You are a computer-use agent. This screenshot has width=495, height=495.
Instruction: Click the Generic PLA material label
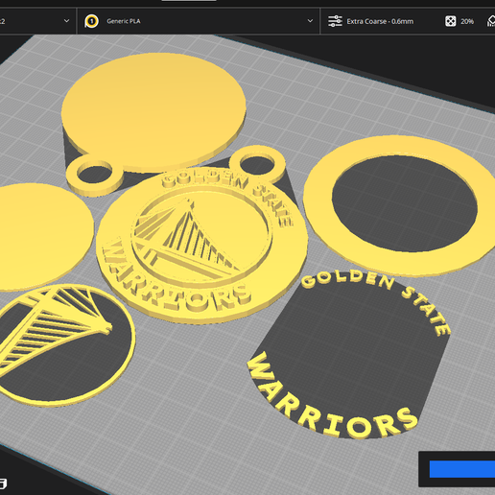pyautogui.click(x=124, y=21)
